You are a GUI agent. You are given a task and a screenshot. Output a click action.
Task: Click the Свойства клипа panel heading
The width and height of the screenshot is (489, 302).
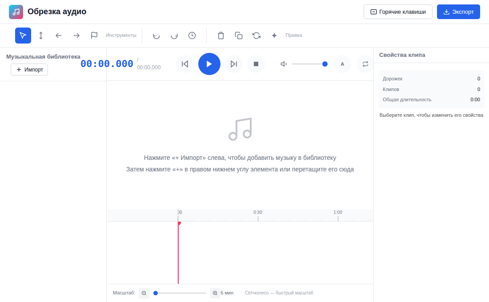402,55
